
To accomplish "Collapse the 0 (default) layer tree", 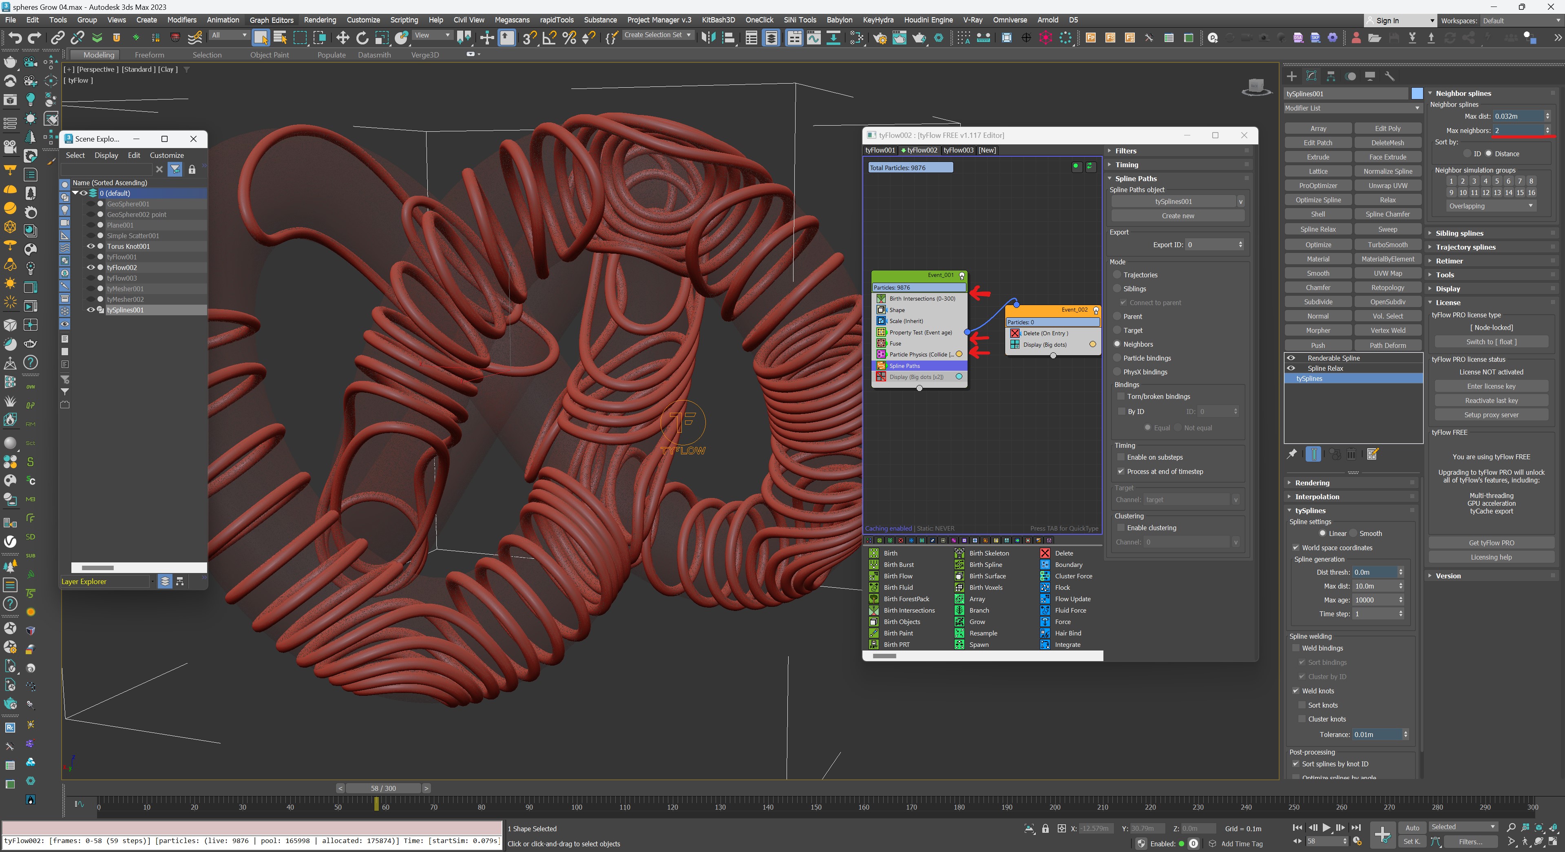I will (76, 193).
